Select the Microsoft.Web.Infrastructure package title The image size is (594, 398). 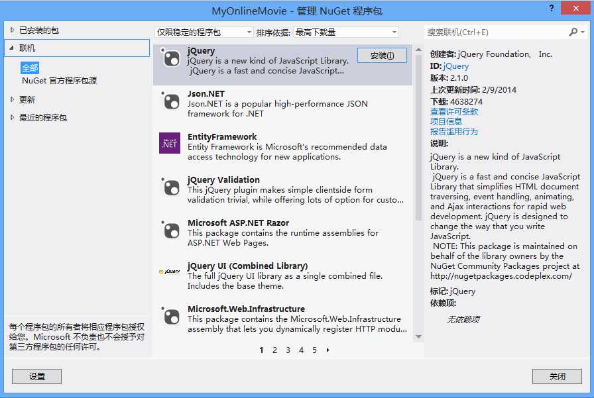[x=246, y=309]
